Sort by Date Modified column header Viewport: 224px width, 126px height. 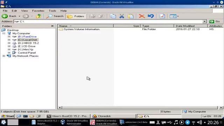click(x=190, y=26)
